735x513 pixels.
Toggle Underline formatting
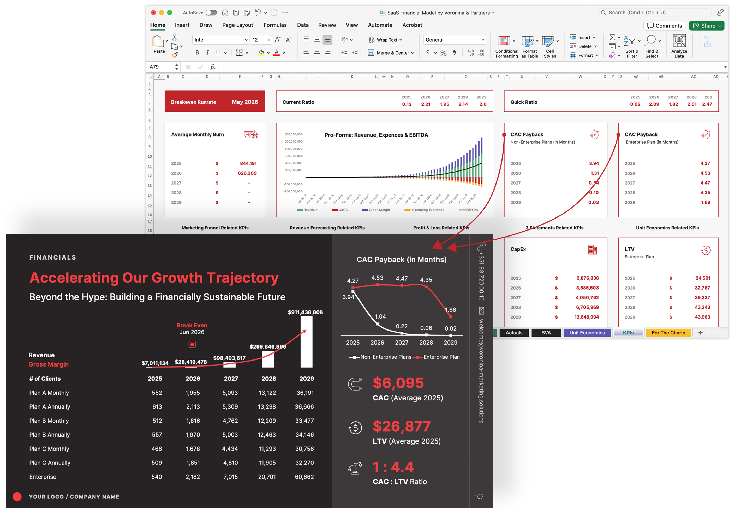click(x=218, y=52)
